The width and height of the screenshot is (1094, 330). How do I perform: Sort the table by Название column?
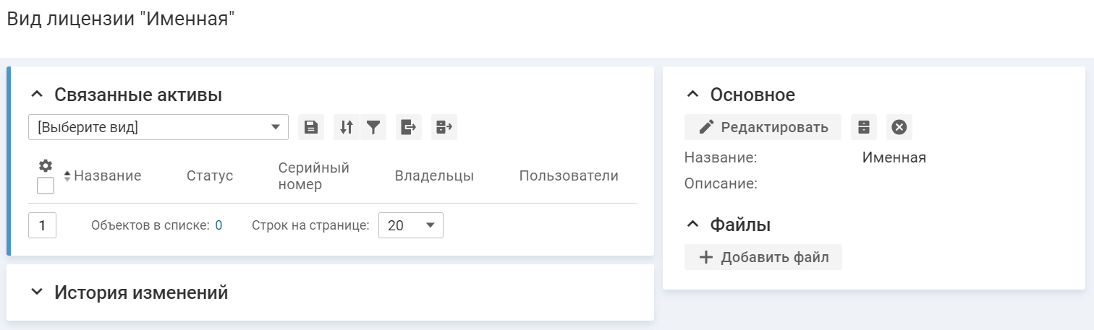tap(107, 175)
